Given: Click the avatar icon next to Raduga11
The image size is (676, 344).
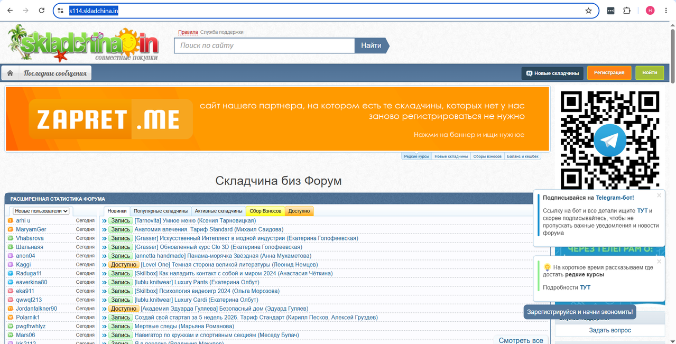Looking at the screenshot, I should [x=11, y=273].
